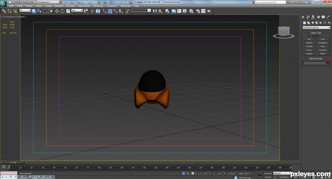Click the Use Pivot Point Center icon
The width and height of the screenshot is (332, 179).
(x=86, y=11)
